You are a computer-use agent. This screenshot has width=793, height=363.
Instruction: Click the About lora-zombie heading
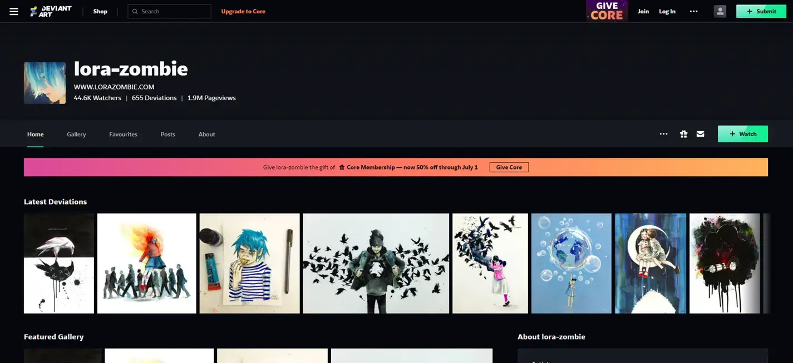551,337
